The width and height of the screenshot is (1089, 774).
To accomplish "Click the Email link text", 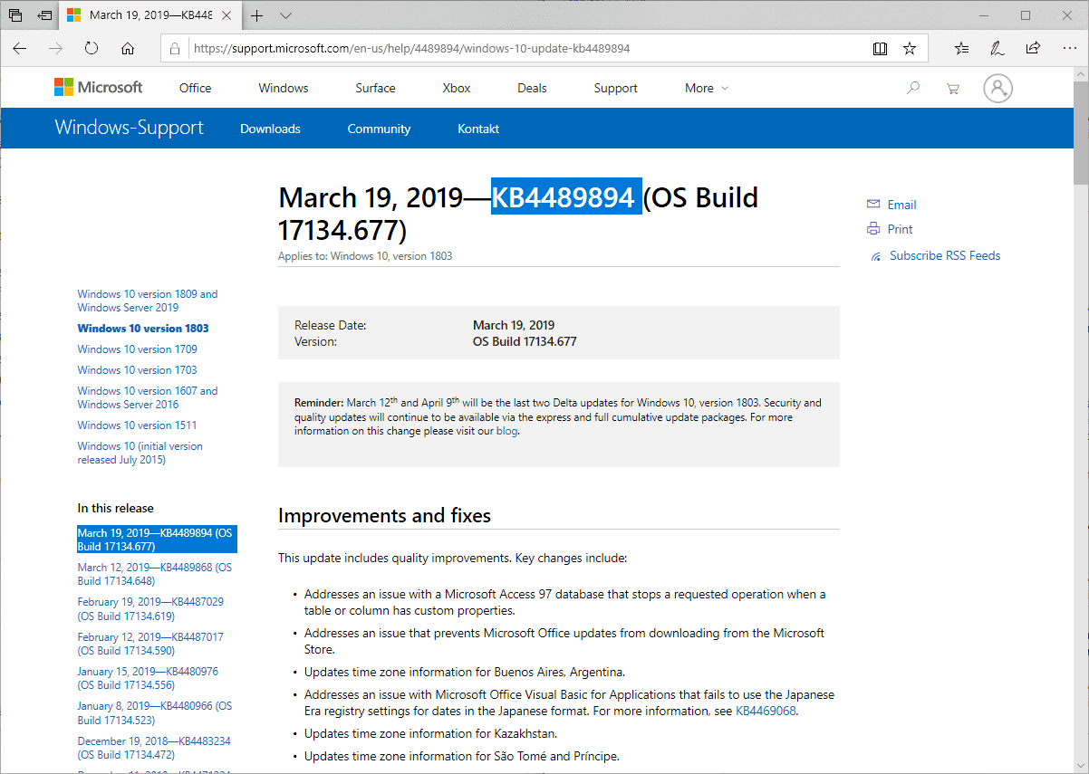I will tap(901, 205).
